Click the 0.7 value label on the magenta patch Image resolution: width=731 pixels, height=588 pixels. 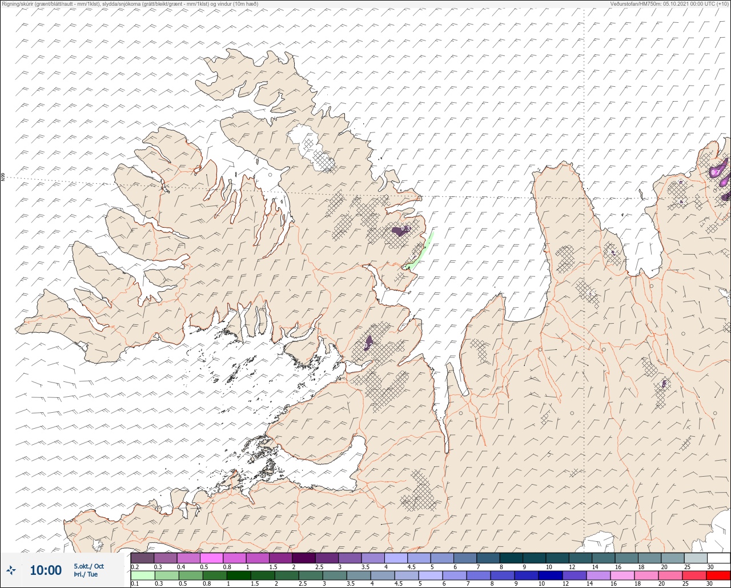coord(714,172)
